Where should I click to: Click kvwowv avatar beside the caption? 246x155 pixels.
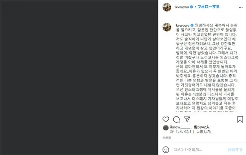167,27
